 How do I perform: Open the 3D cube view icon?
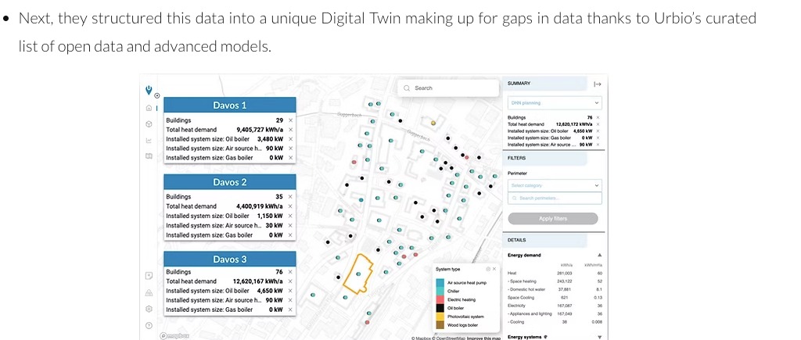148,124
